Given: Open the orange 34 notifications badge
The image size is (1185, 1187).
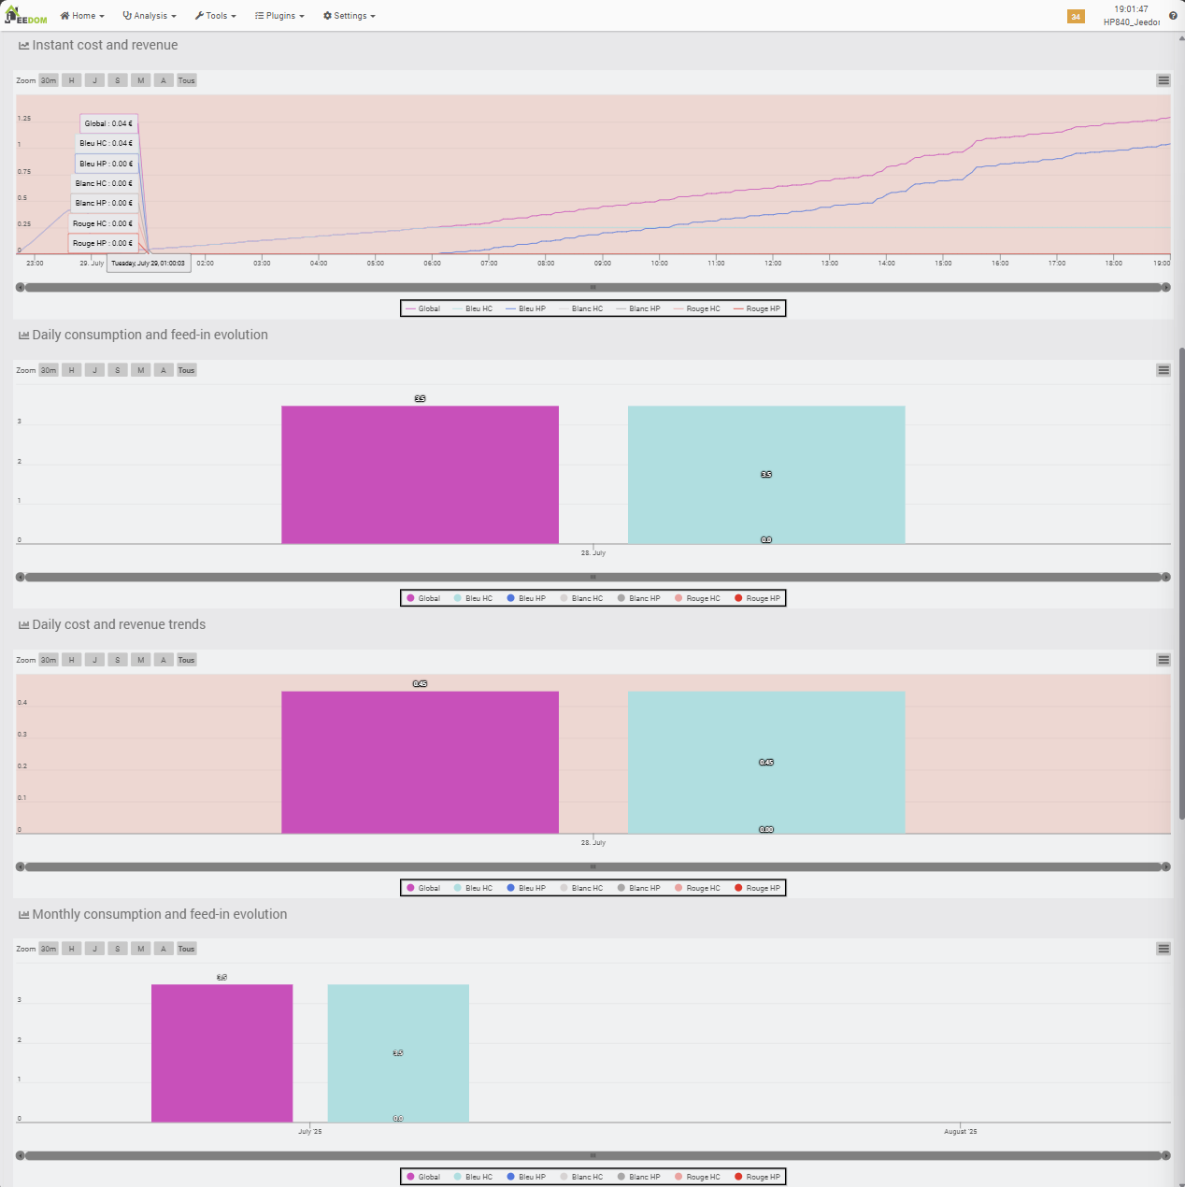Looking at the screenshot, I should 1076,17.
